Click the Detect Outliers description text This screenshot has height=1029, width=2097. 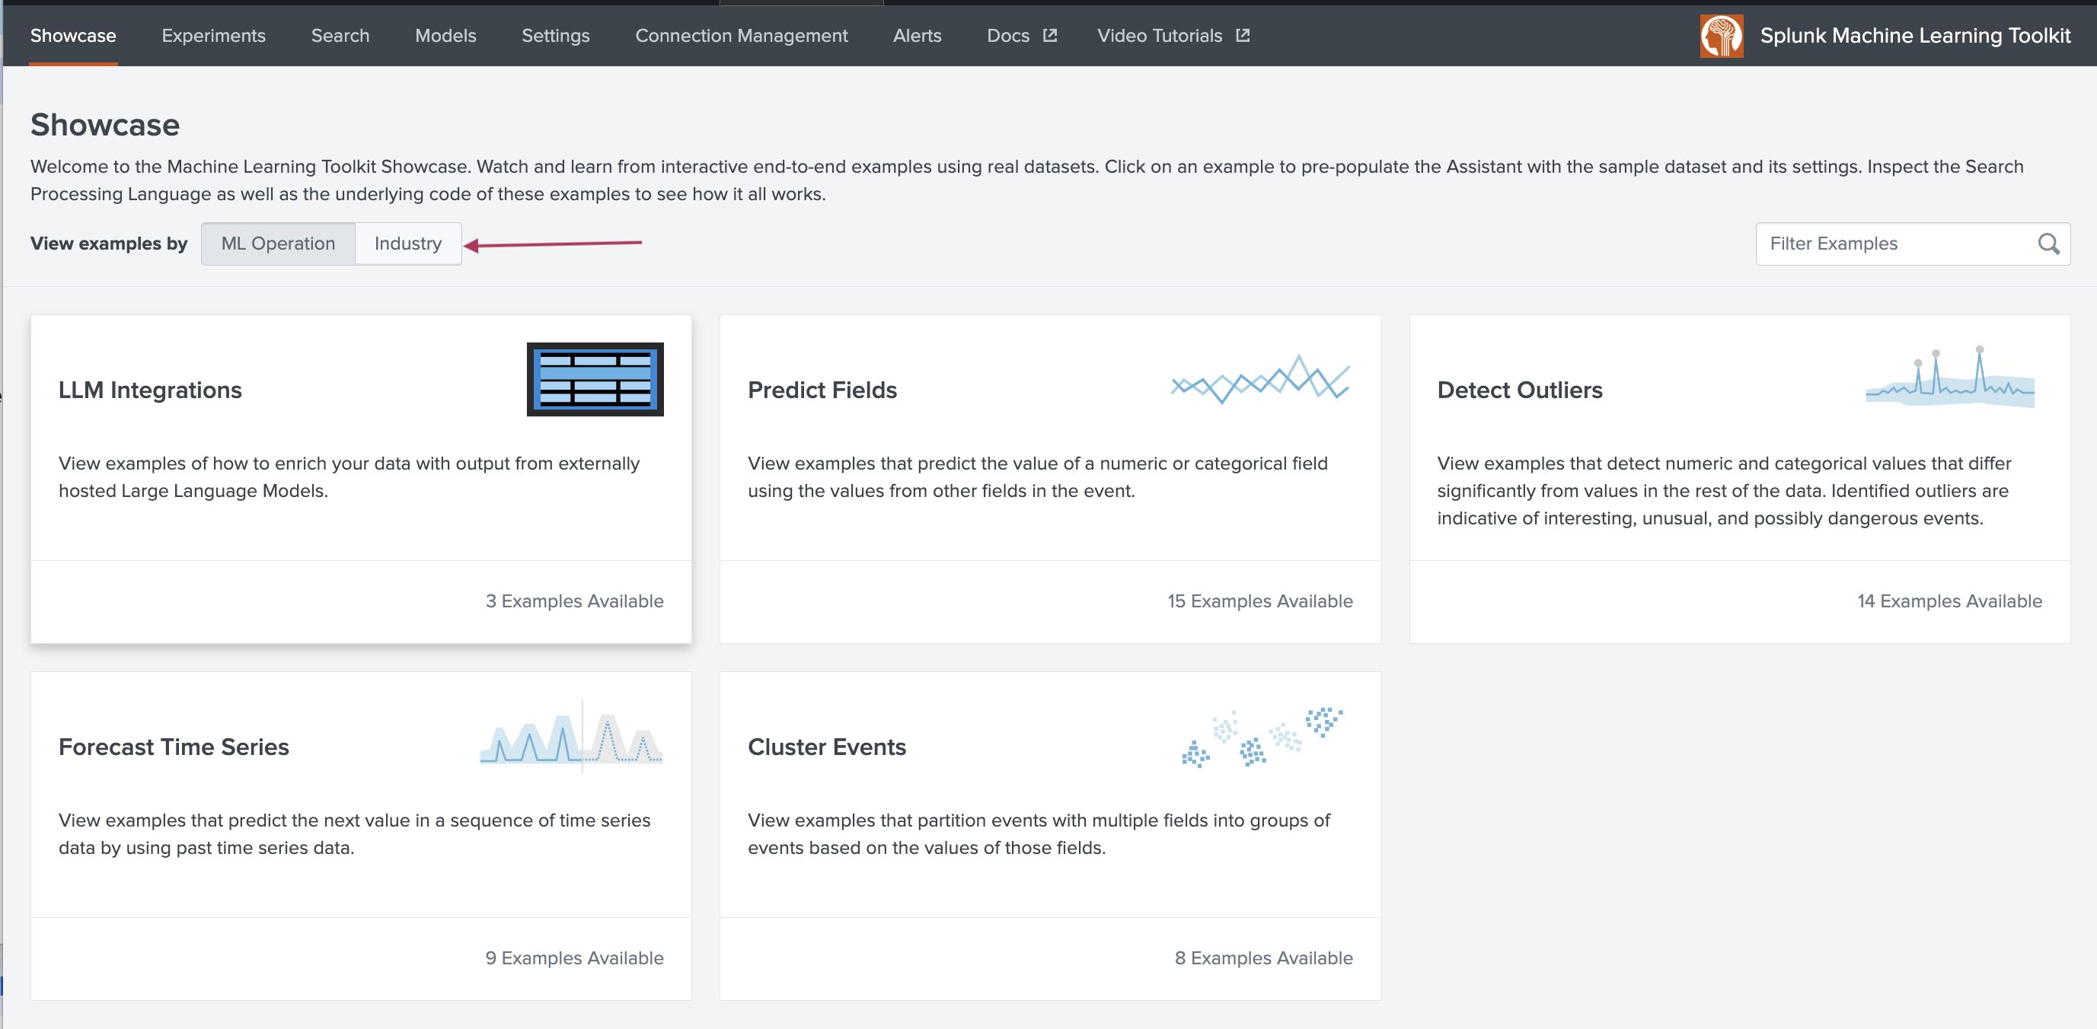point(1723,490)
